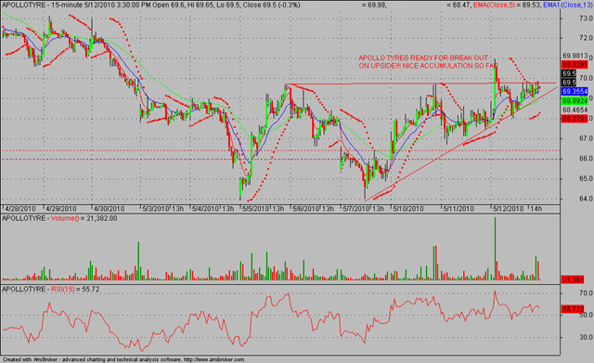Click the 64.0 price axis label
This screenshot has height=363, width=594.
[x=586, y=199]
